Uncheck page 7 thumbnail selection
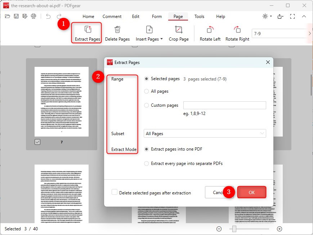Screen dimensions: 313x235 click(37, 142)
